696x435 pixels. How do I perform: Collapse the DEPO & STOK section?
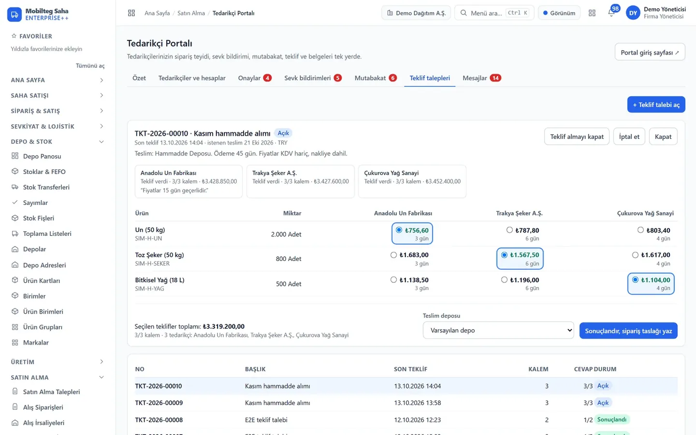58,142
